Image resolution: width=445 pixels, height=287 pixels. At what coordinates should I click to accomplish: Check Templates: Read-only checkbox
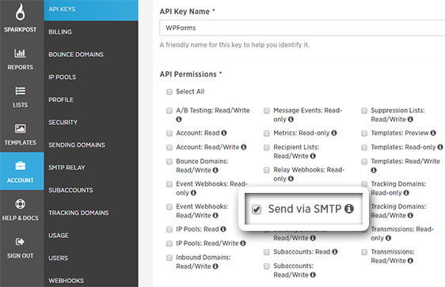pos(364,147)
